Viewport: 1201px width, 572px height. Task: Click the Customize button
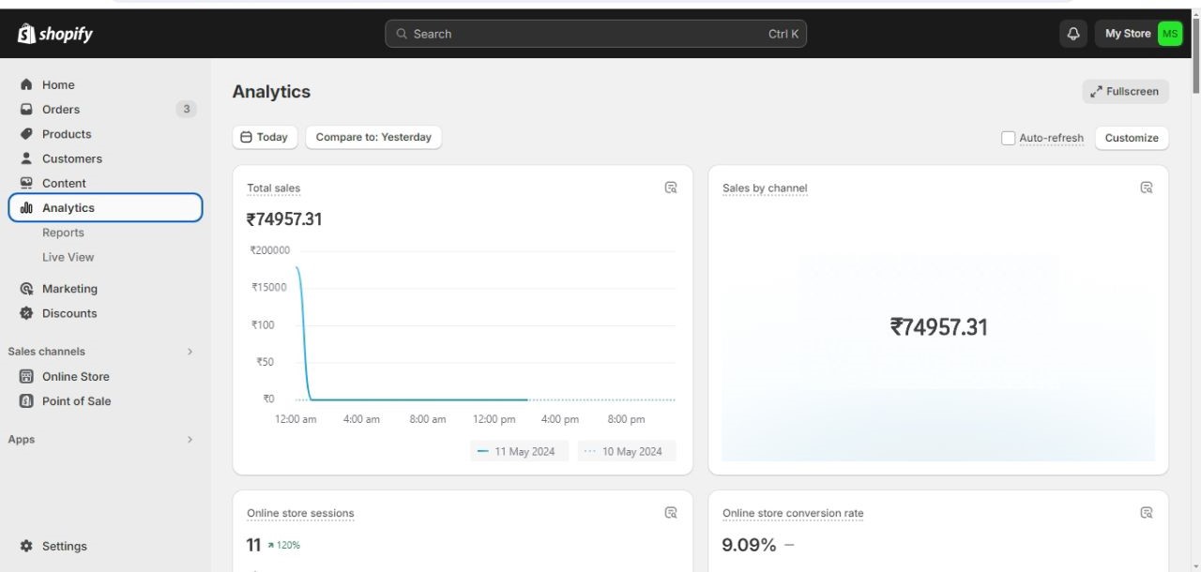tap(1131, 138)
